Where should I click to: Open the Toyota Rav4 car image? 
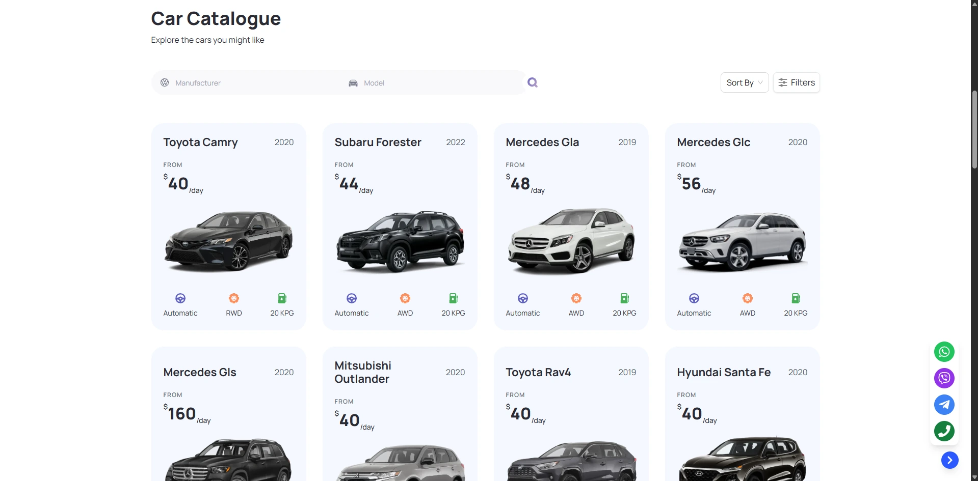pos(571,461)
